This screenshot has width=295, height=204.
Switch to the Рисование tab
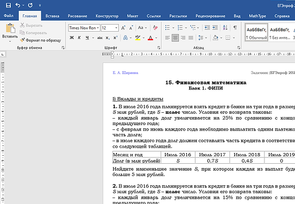tap(77, 16)
